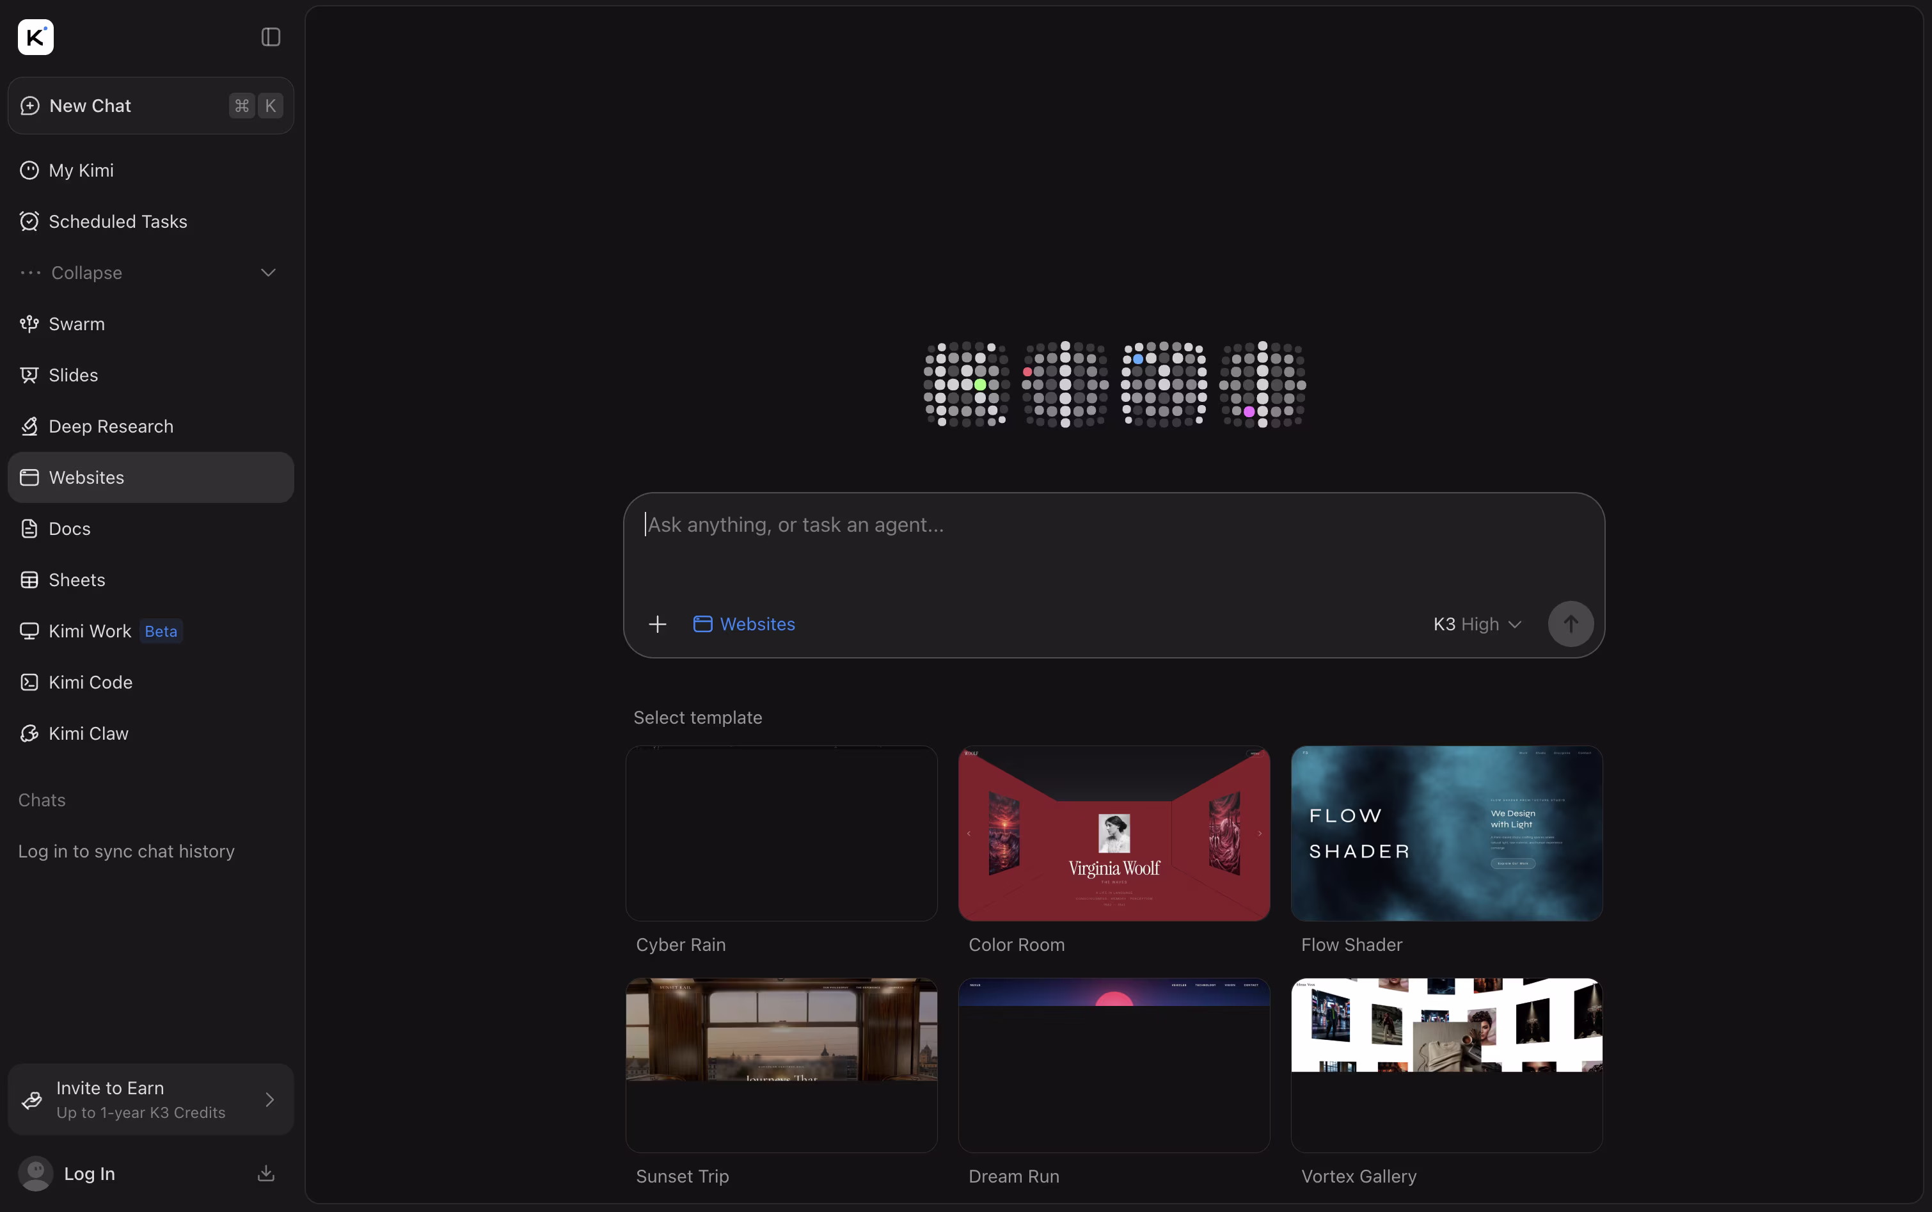Screen dimensions: 1932x1212
Task: Open Scheduled Tasks
Action: coord(150,221)
